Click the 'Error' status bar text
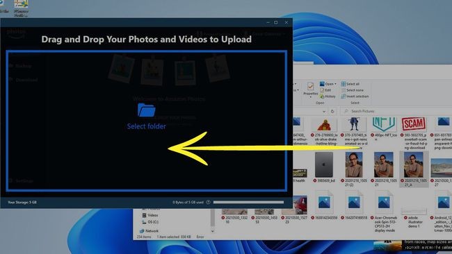 click(200, 237)
